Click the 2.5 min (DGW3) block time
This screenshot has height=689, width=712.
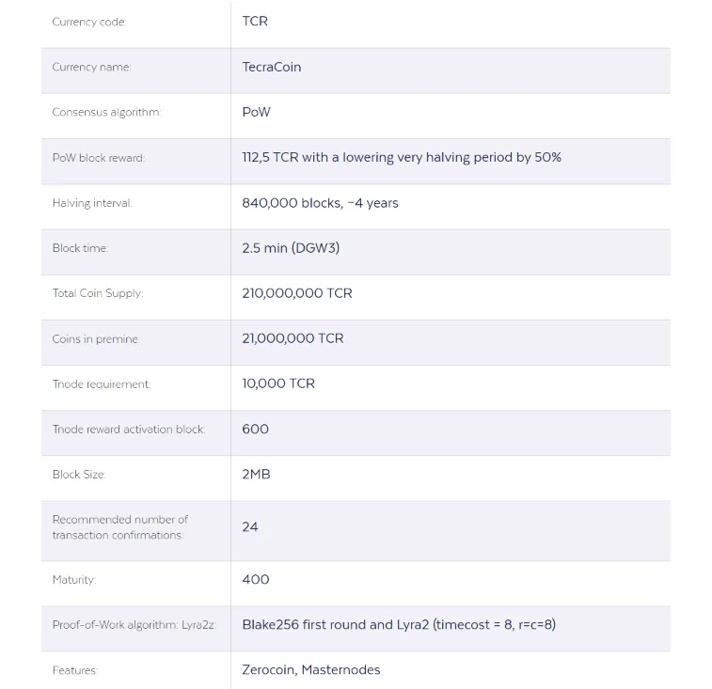click(291, 248)
